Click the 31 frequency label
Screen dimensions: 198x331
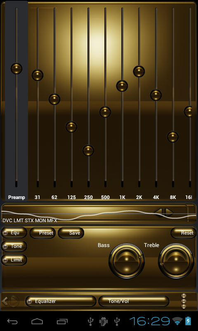coord(37,197)
